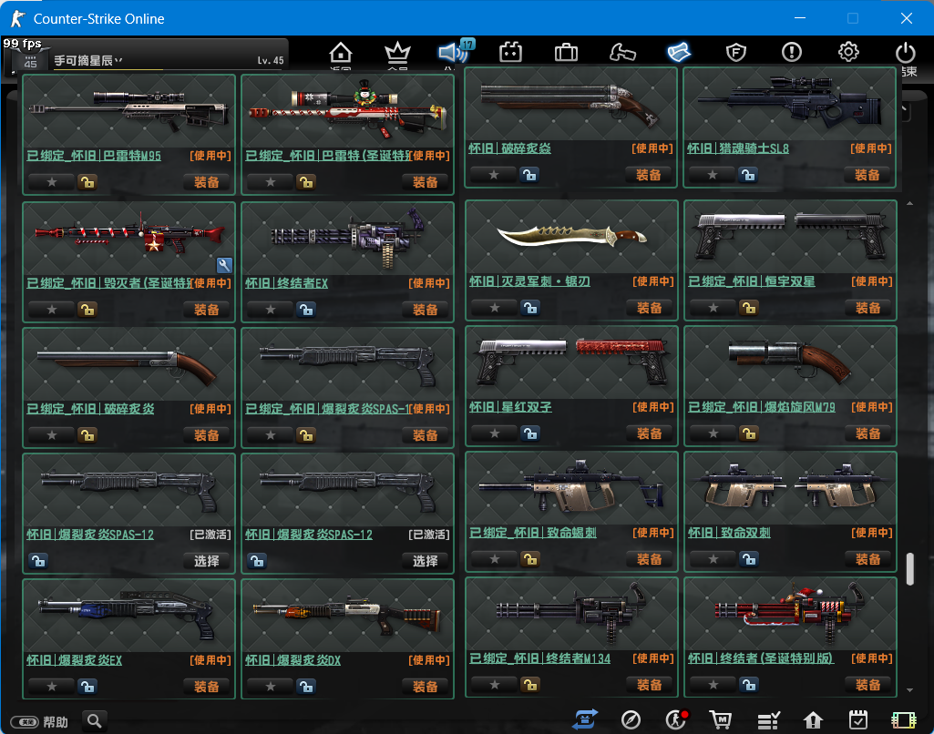
Task: Open the speaker announcements icon with badge 17
Action: click(455, 52)
